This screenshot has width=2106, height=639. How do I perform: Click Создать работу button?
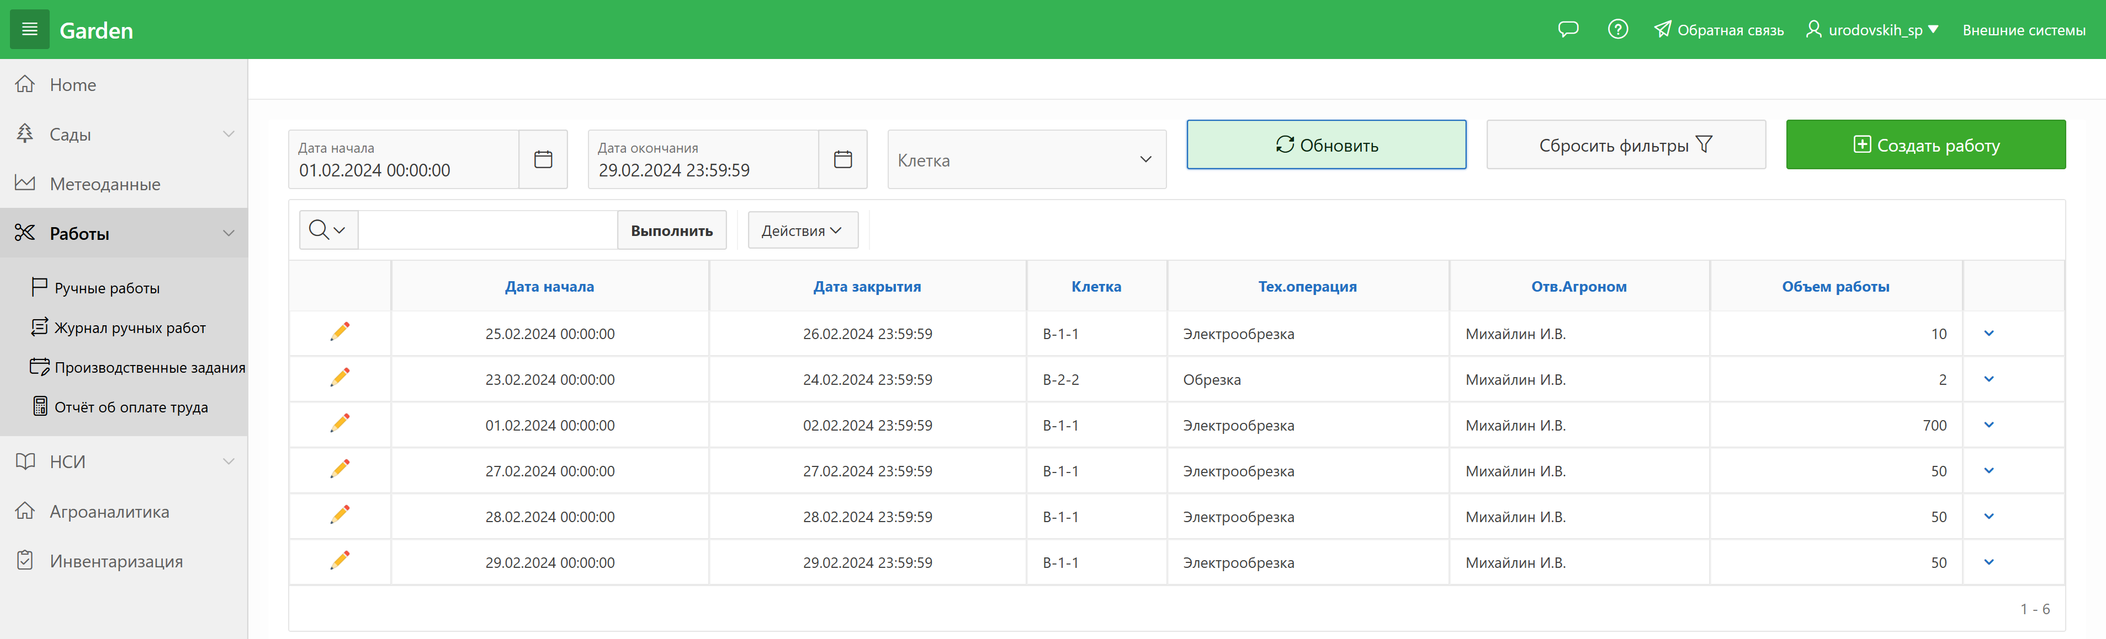tap(1924, 145)
